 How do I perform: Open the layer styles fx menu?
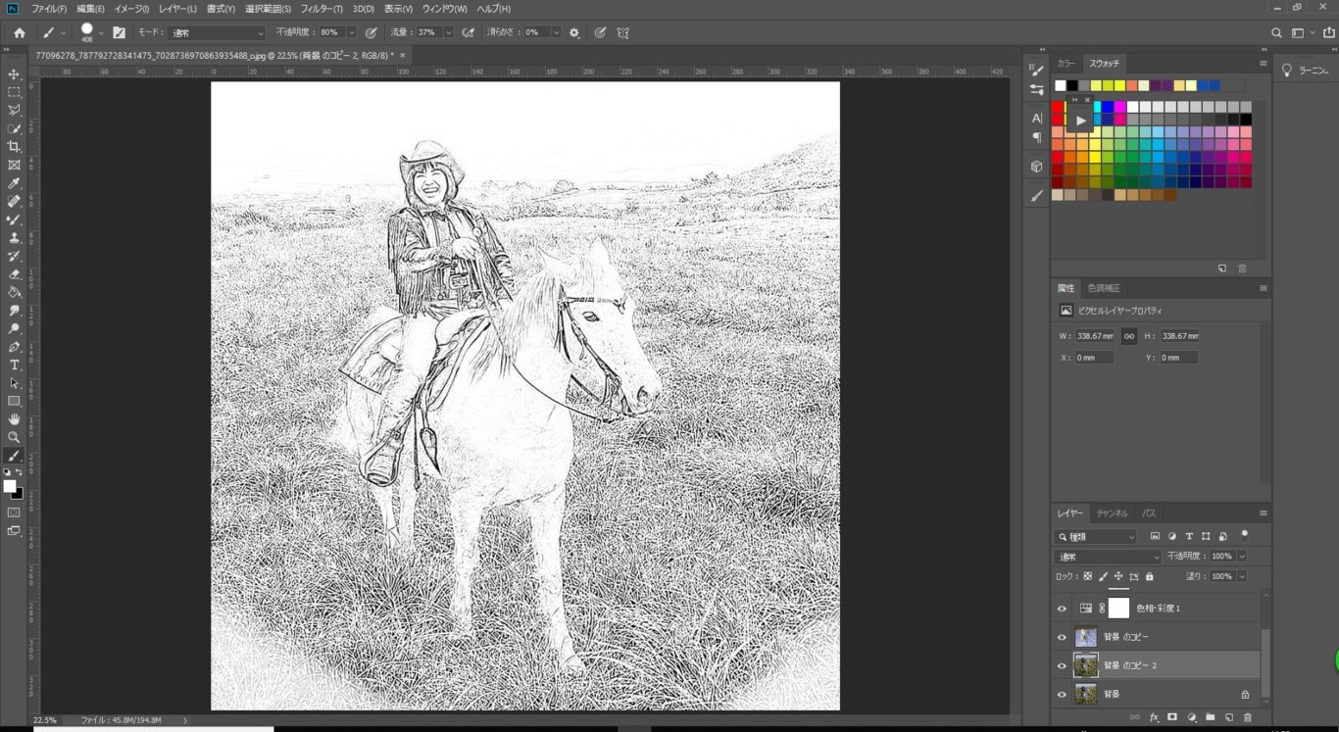point(1155,717)
